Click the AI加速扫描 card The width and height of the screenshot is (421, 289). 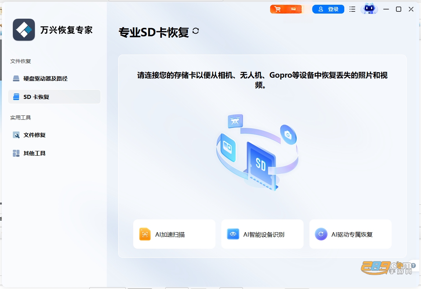click(x=174, y=234)
